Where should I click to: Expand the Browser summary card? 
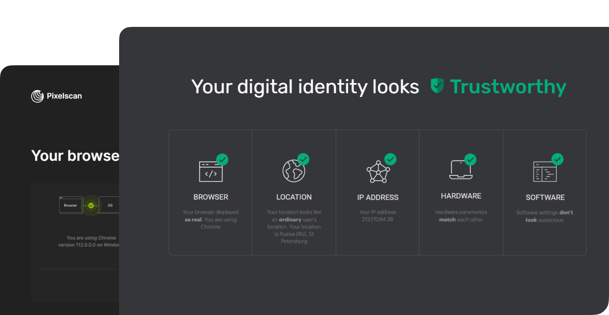pyautogui.click(x=210, y=192)
